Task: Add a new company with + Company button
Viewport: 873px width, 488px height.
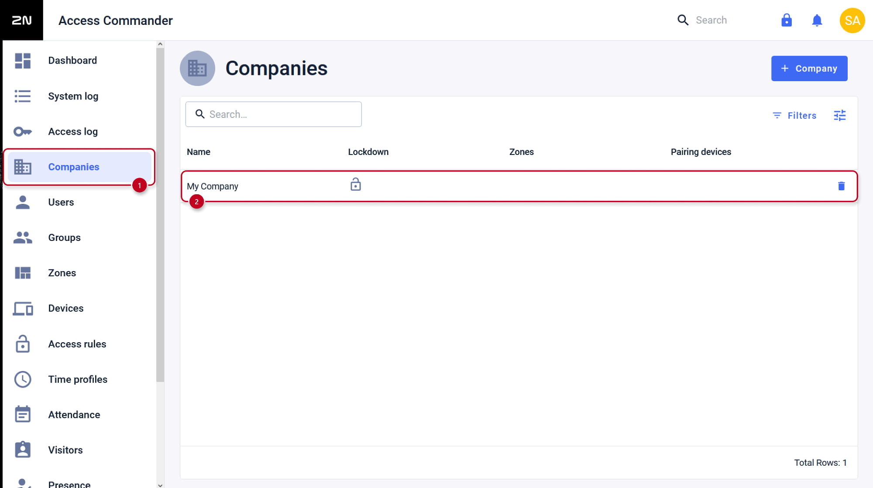Action: 809,69
